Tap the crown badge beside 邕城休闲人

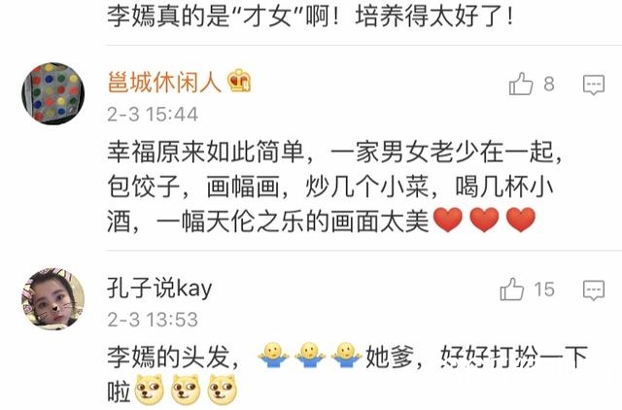click(x=239, y=81)
